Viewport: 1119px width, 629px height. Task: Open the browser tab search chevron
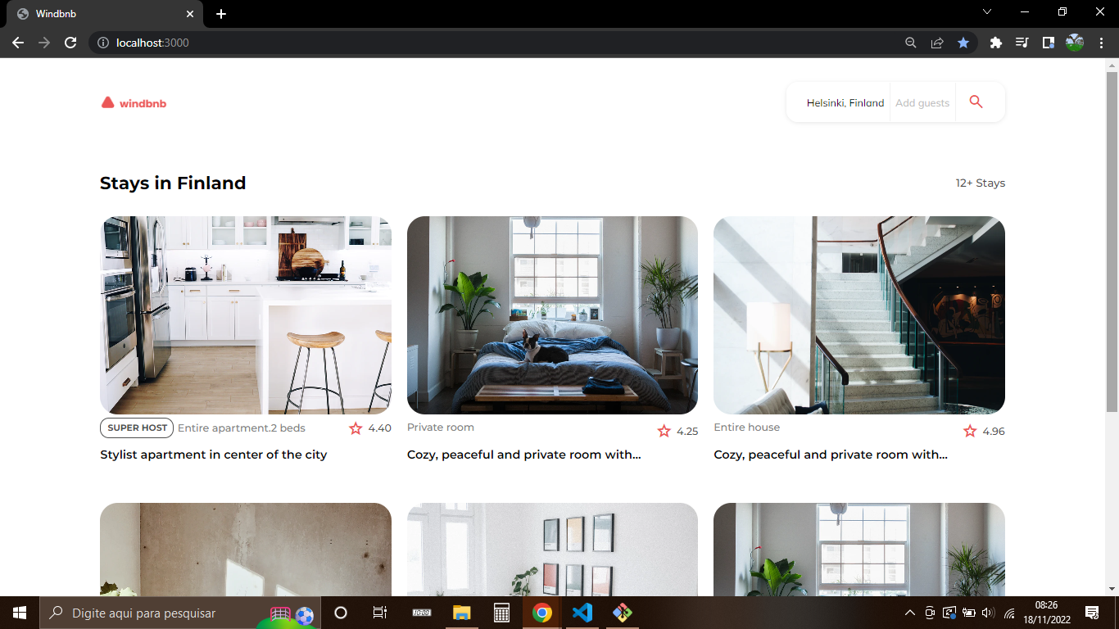pos(987,12)
